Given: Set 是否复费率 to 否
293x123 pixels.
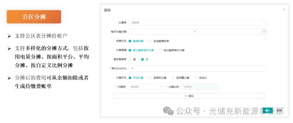Looking at the screenshot, I should [x=145, y=59].
